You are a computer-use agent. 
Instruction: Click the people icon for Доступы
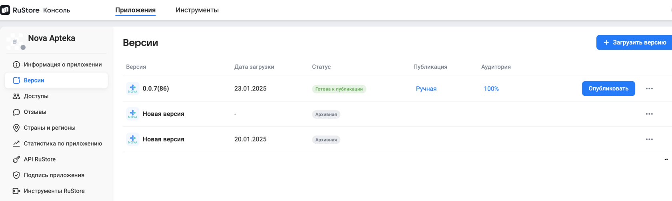pos(16,96)
